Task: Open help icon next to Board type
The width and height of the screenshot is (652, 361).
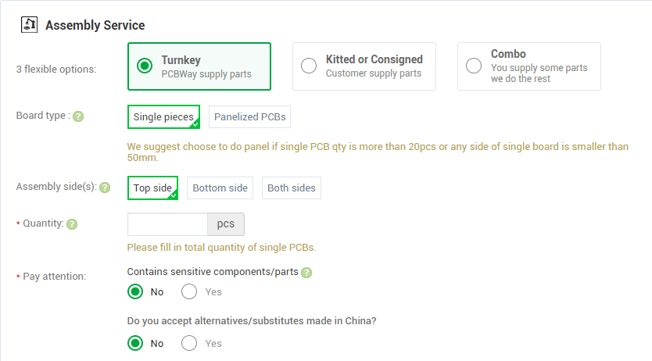Action: tap(78, 116)
